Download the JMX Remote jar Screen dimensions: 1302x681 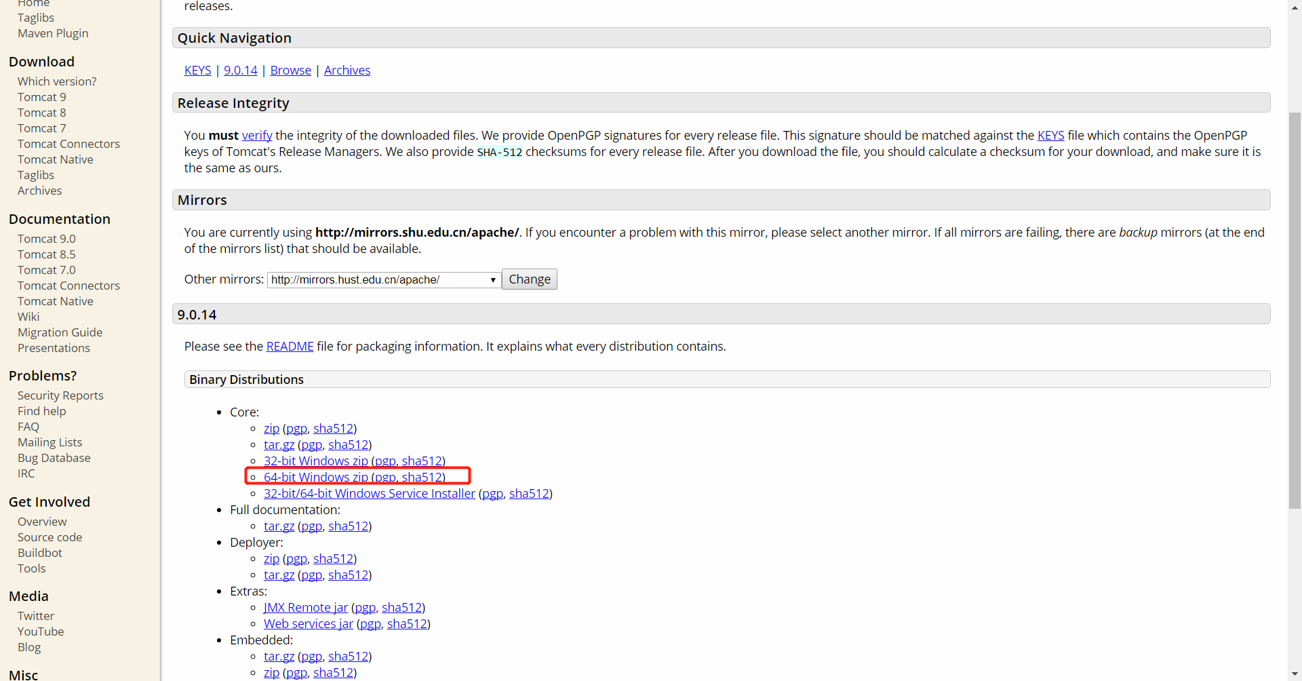point(306,608)
